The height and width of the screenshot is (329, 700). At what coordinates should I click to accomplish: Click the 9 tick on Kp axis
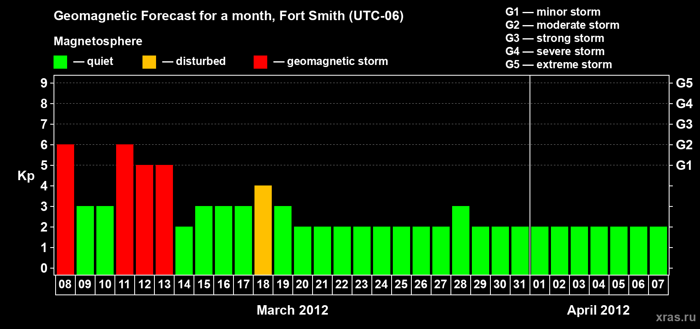pyautogui.click(x=44, y=83)
